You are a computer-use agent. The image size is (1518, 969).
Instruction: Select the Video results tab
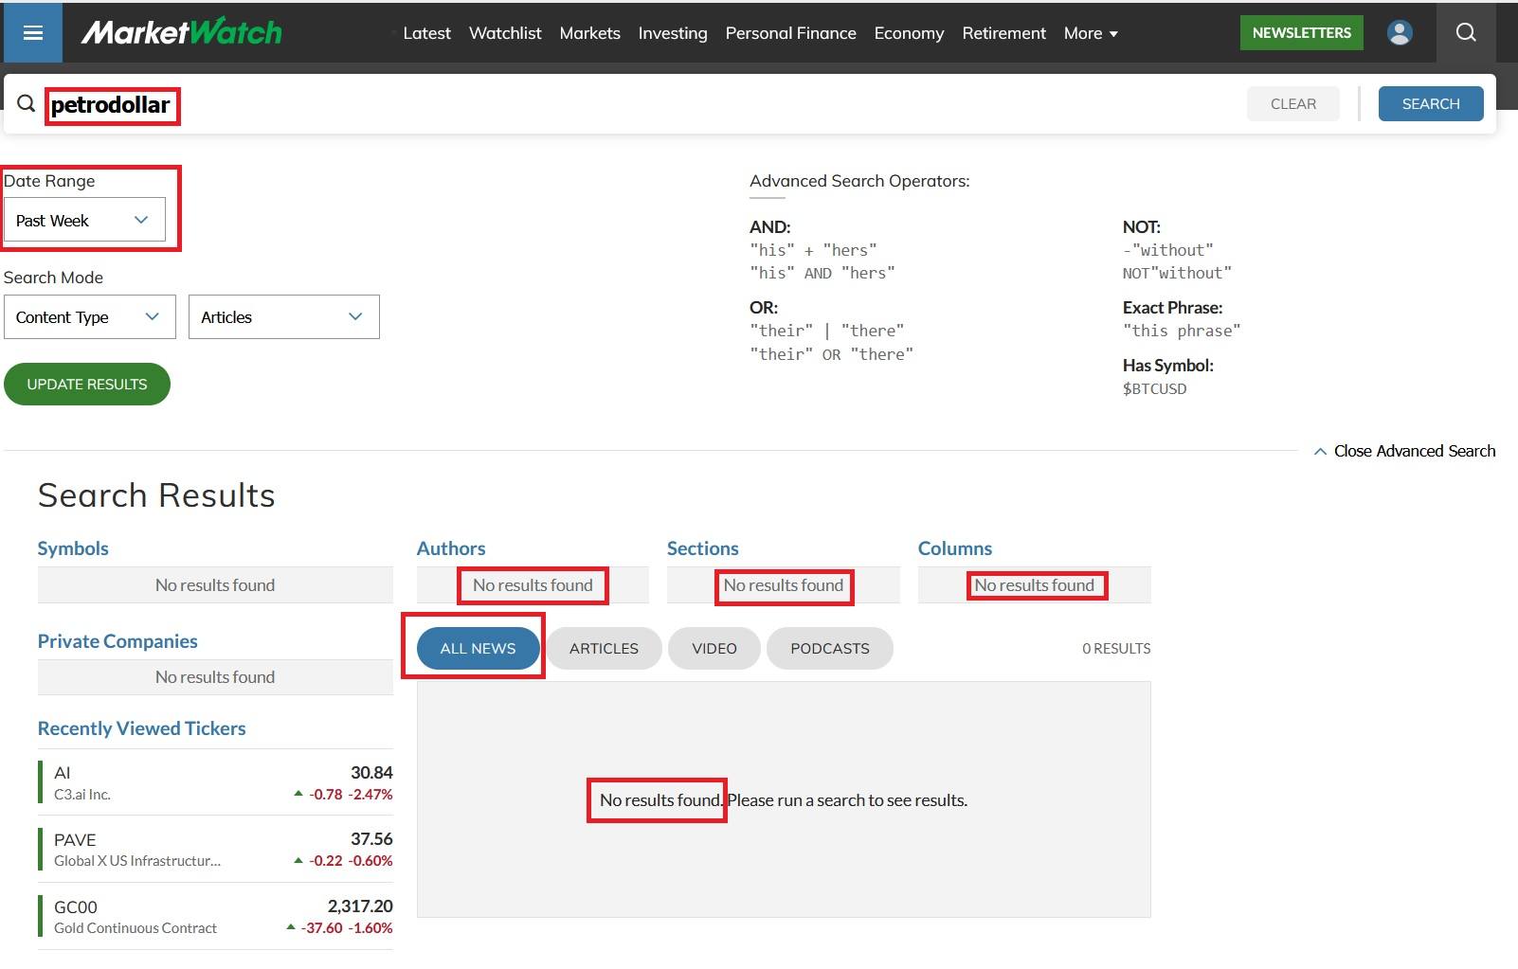[x=714, y=649]
